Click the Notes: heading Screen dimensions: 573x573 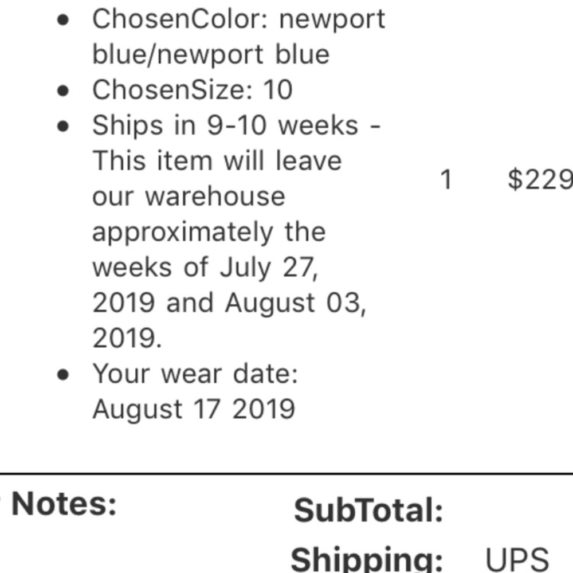pos(64,504)
